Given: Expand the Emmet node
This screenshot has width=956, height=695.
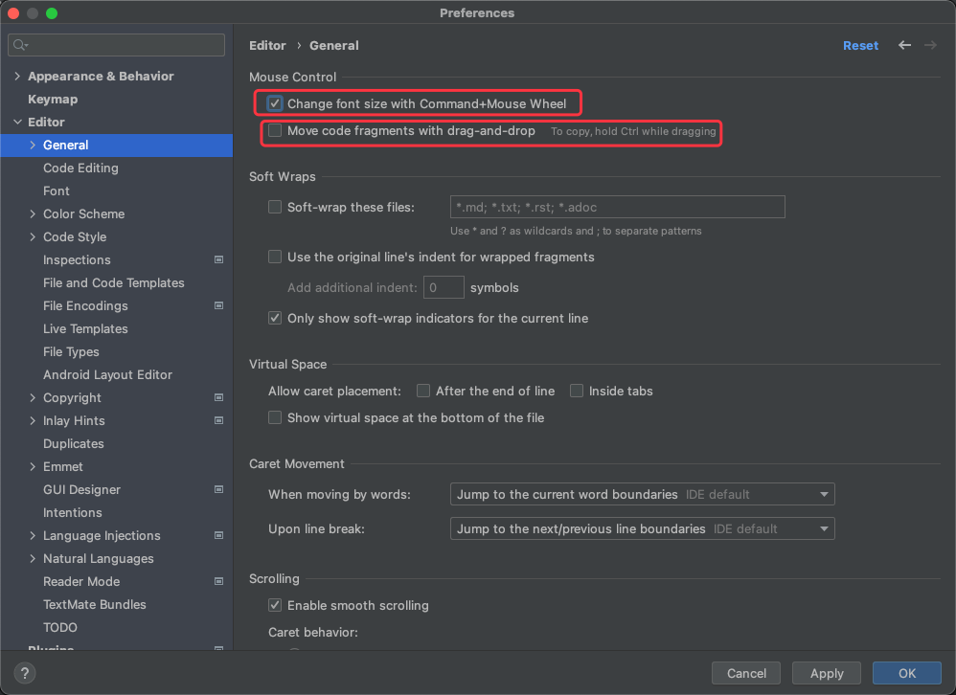Looking at the screenshot, I should click(x=33, y=466).
